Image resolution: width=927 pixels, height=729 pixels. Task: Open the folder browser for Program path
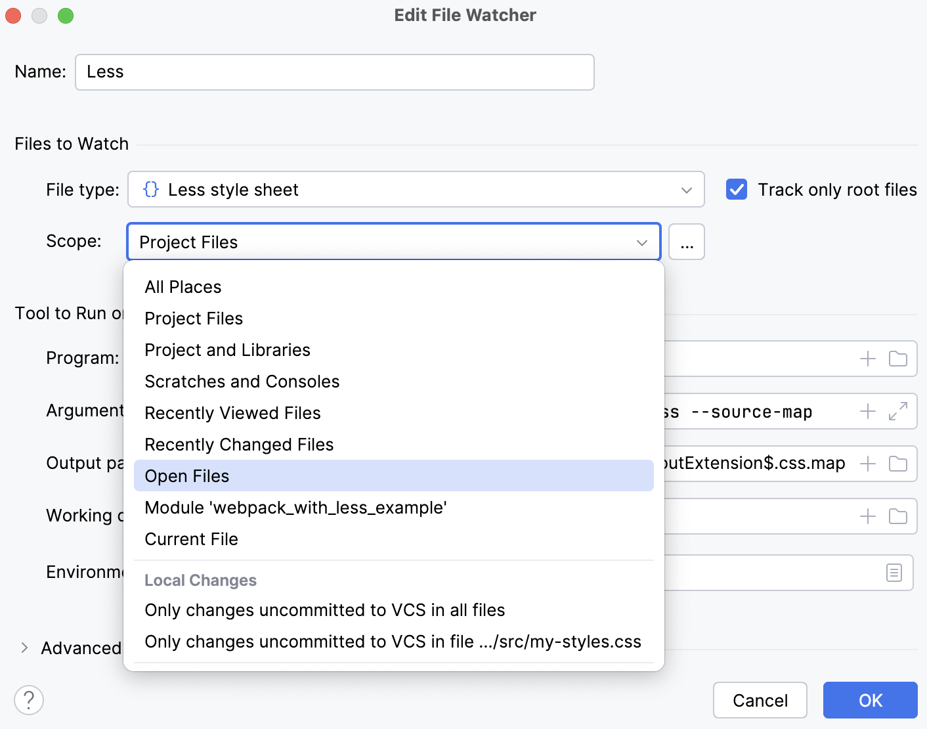898,359
